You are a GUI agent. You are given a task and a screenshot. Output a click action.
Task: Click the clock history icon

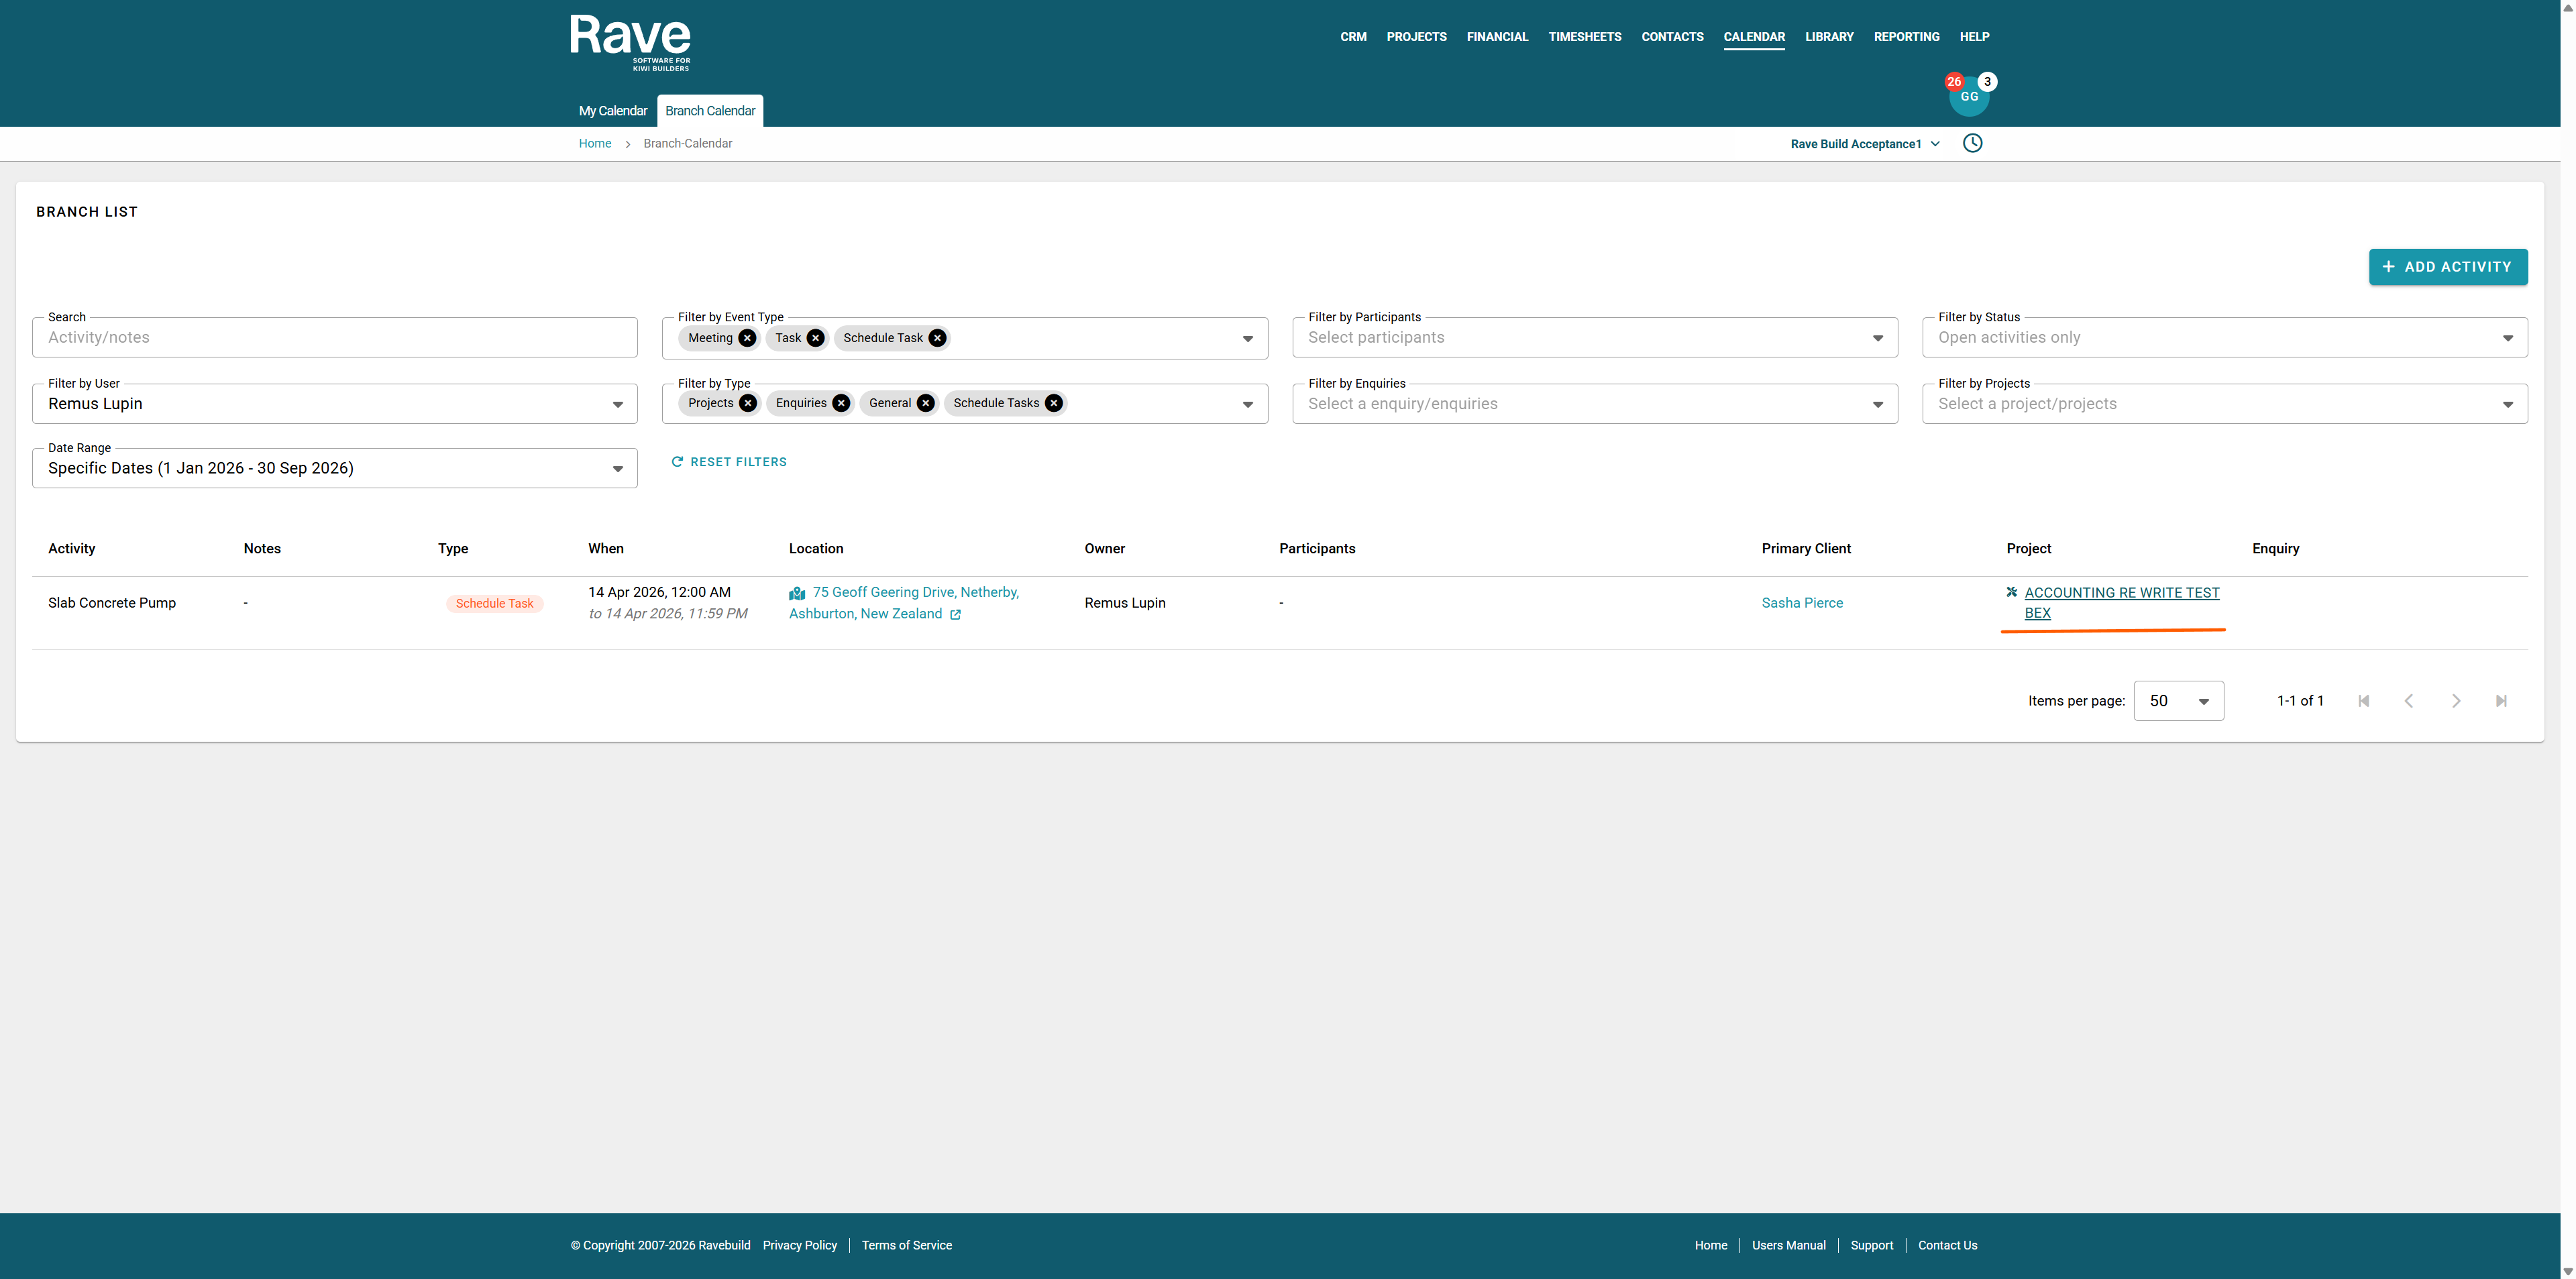pos(1972,143)
